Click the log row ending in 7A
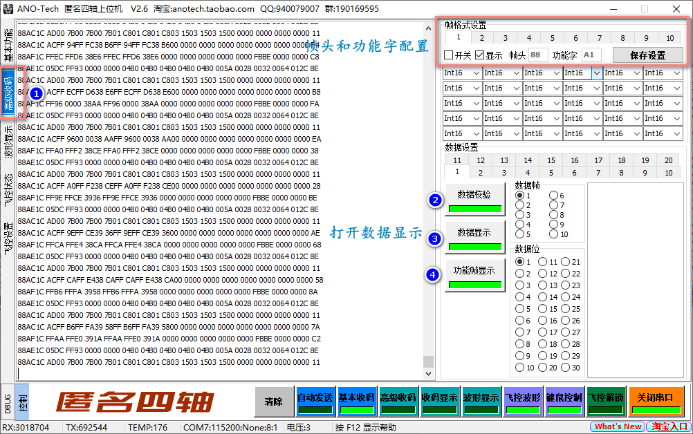 point(169,327)
